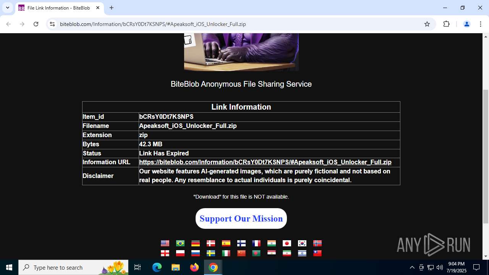Select the India flag language

[272, 243]
